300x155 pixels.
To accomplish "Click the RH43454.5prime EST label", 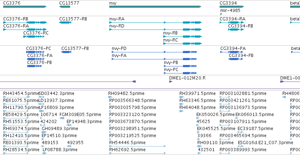I will [21, 93].
